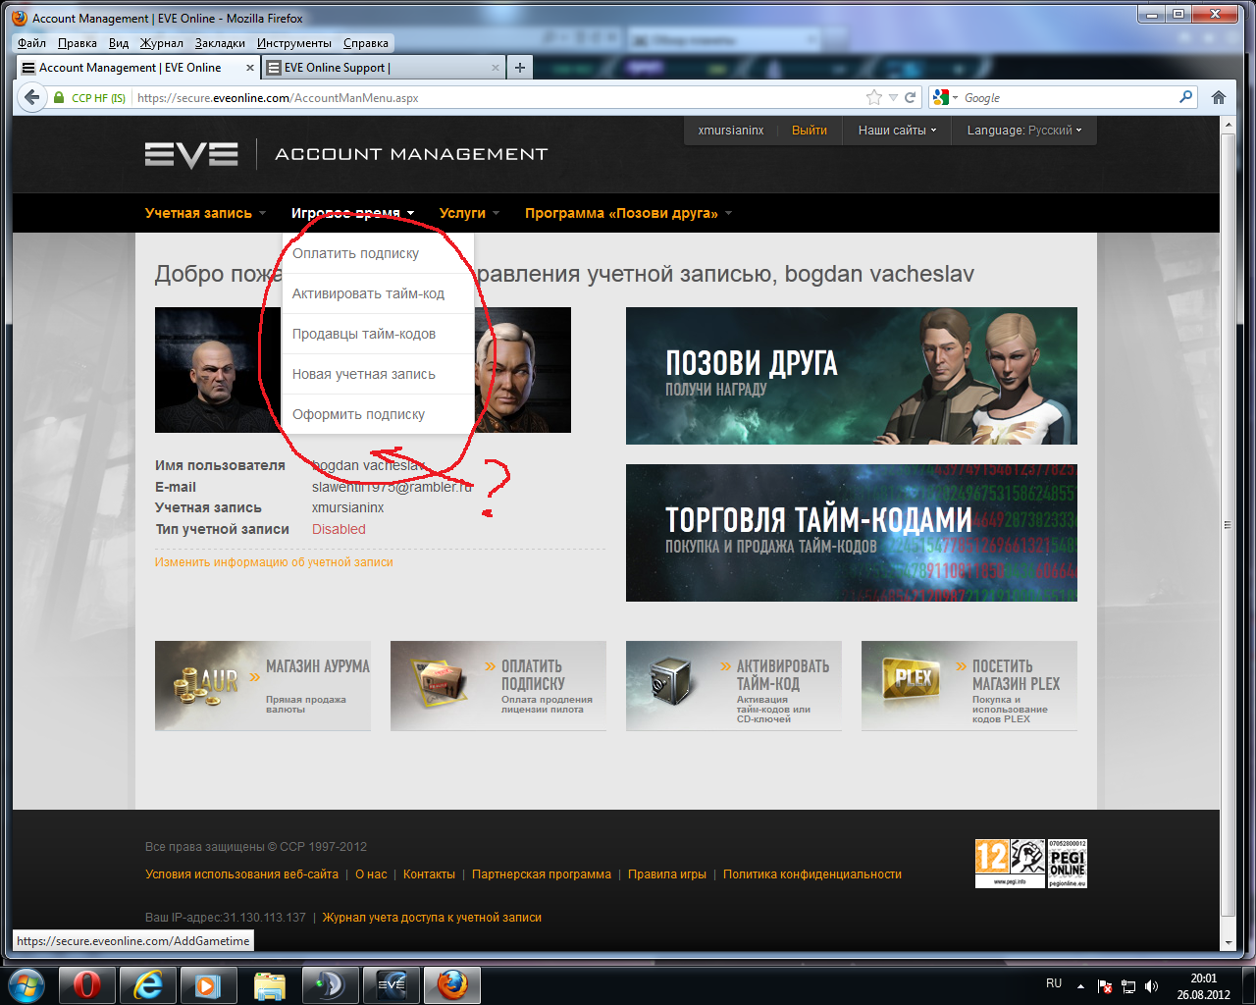Open the Оплатить подписку tile
Viewport: 1256px width, 1005px height.
498,686
